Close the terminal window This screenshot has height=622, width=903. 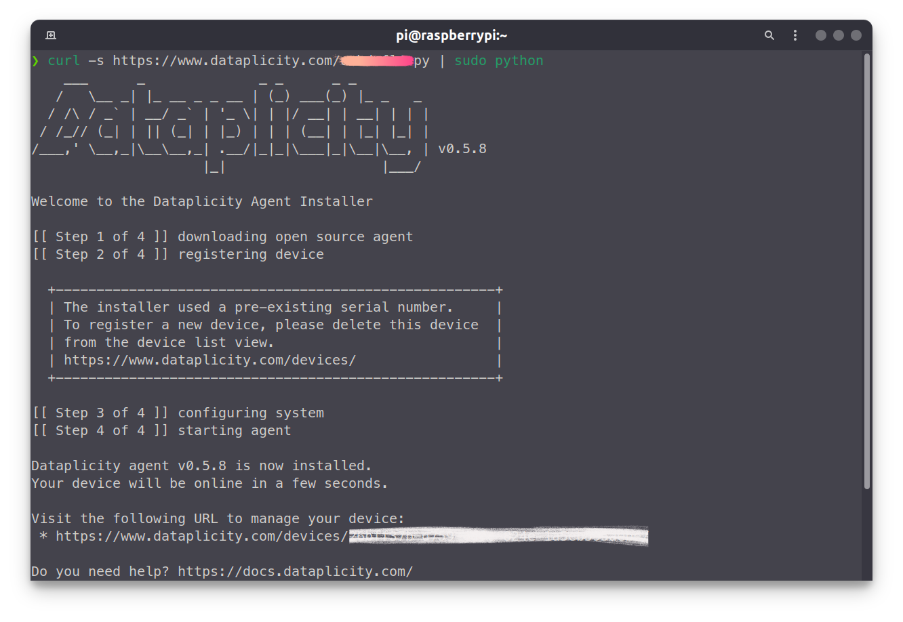pyautogui.click(x=856, y=35)
